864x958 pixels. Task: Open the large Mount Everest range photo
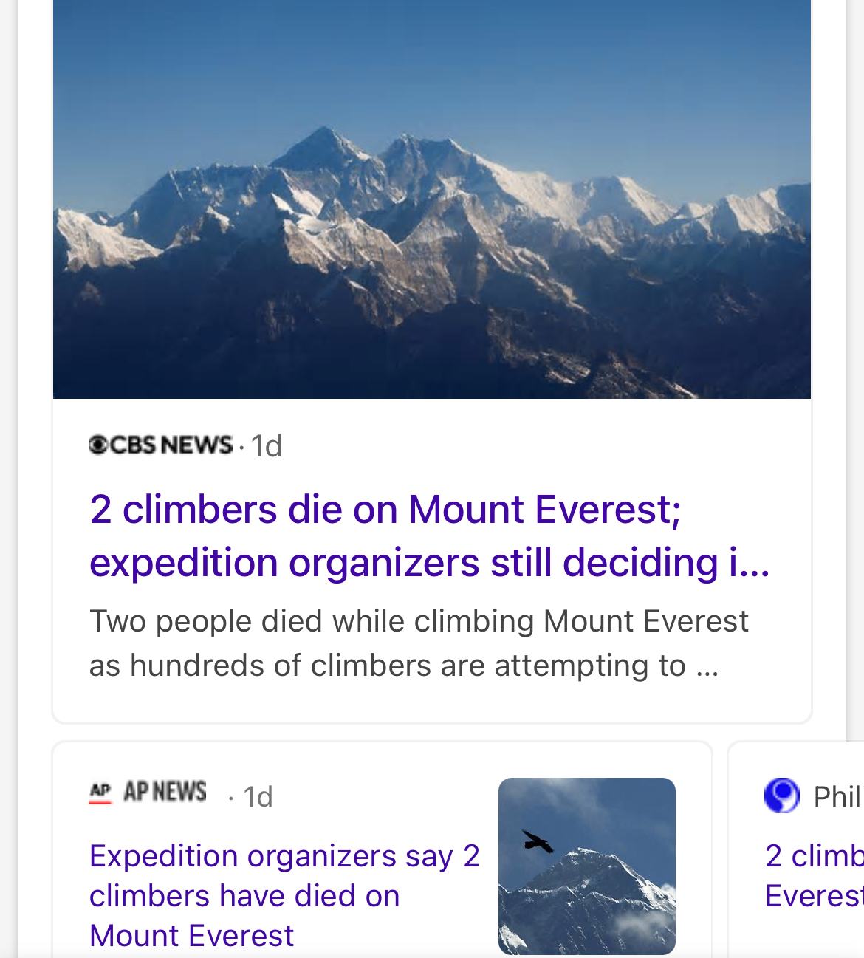coord(432,199)
